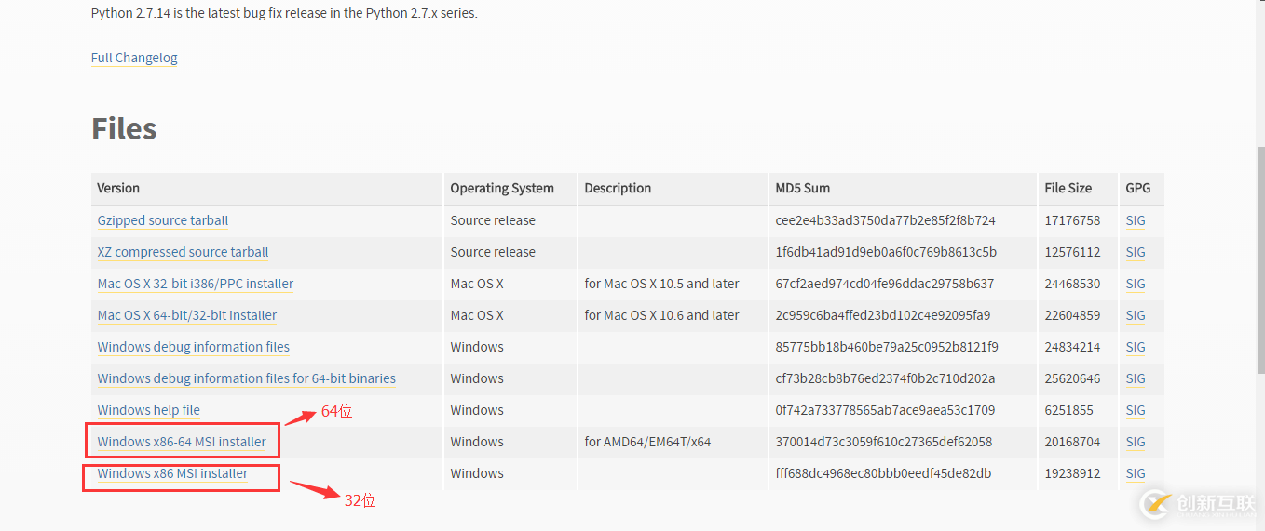Open SIG for Windows x86 MSI installer
Image resolution: width=1265 pixels, height=531 pixels.
[1136, 473]
